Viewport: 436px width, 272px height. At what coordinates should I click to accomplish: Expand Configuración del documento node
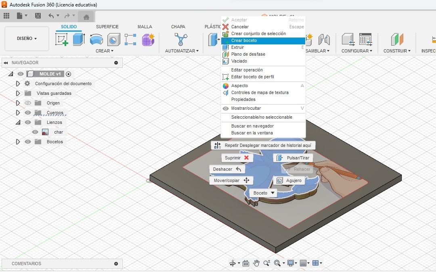[18, 84]
